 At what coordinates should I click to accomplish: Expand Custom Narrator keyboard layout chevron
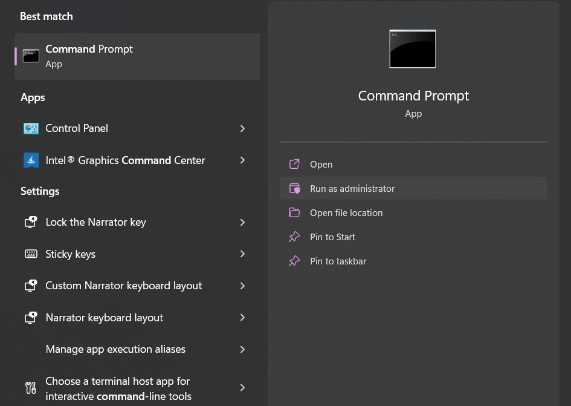click(x=242, y=286)
